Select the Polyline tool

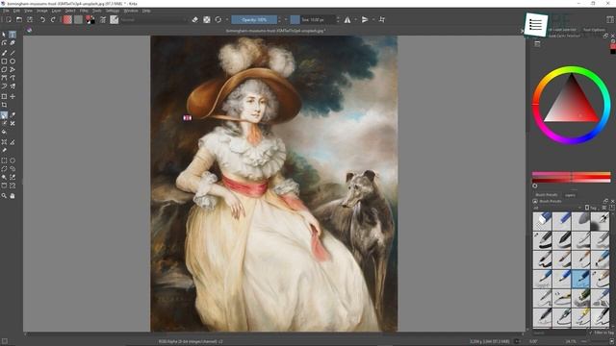tap(13, 69)
